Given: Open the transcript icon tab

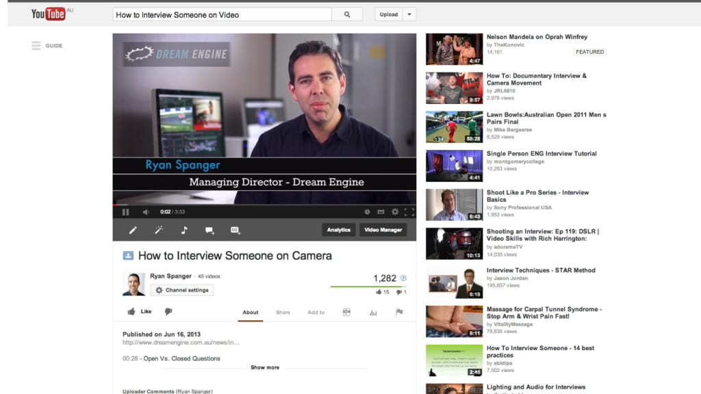Looking at the screenshot, I should [346, 312].
